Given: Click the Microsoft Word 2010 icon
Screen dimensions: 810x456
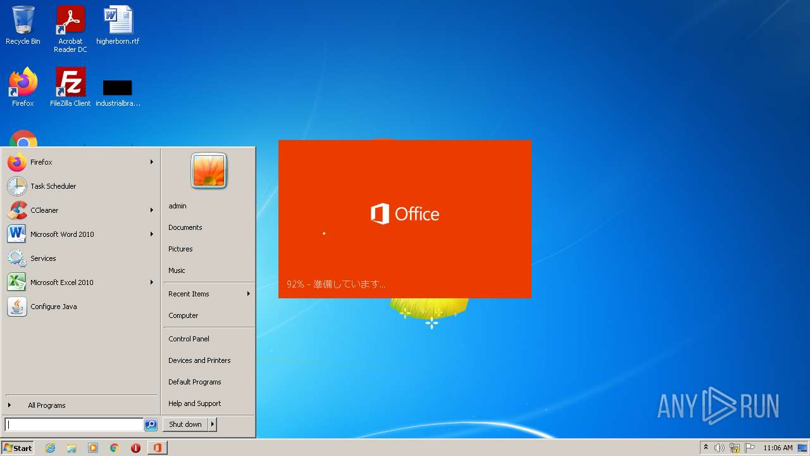Looking at the screenshot, I should tap(17, 234).
